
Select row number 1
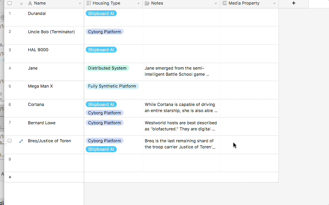(x=10, y=13)
